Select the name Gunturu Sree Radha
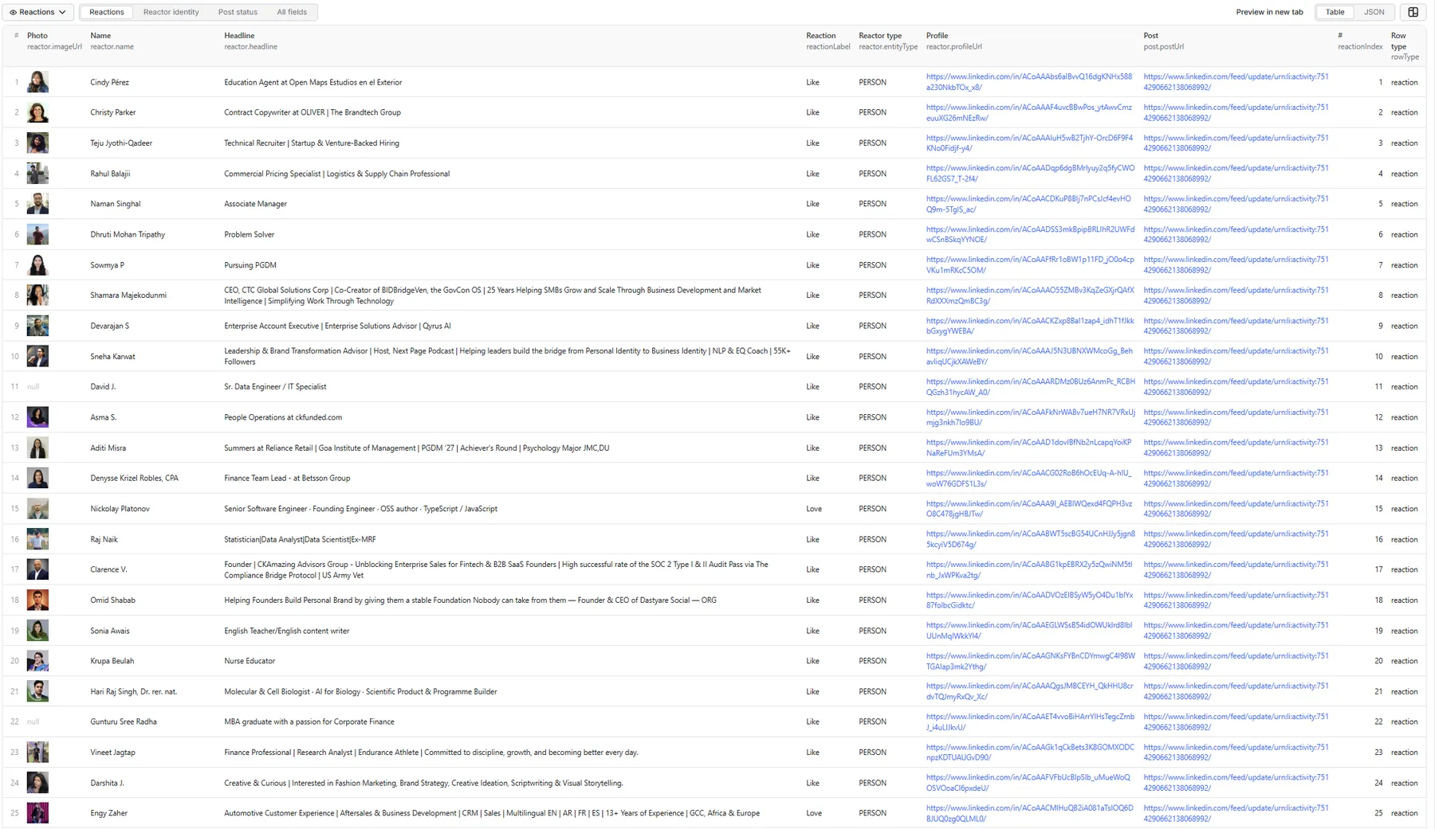Image resolution: width=1435 pixels, height=829 pixels. pos(124,721)
